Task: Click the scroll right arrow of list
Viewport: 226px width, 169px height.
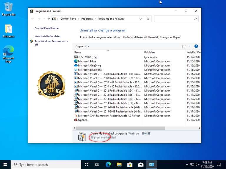Action: click(200, 128)
